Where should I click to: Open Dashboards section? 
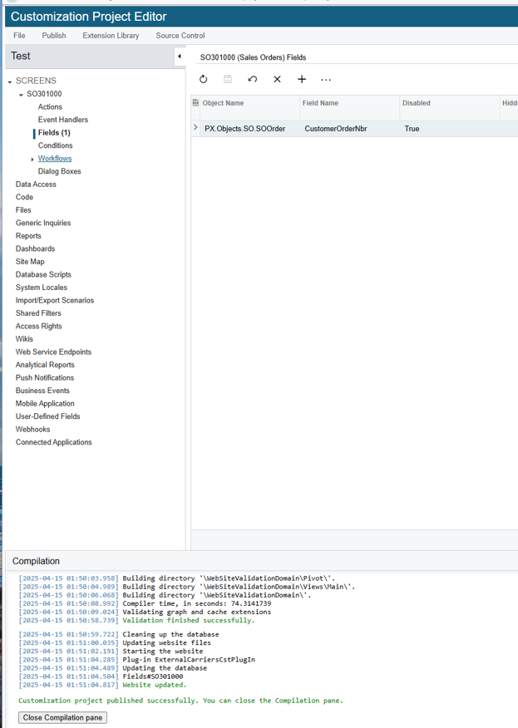tap(35, 248)
